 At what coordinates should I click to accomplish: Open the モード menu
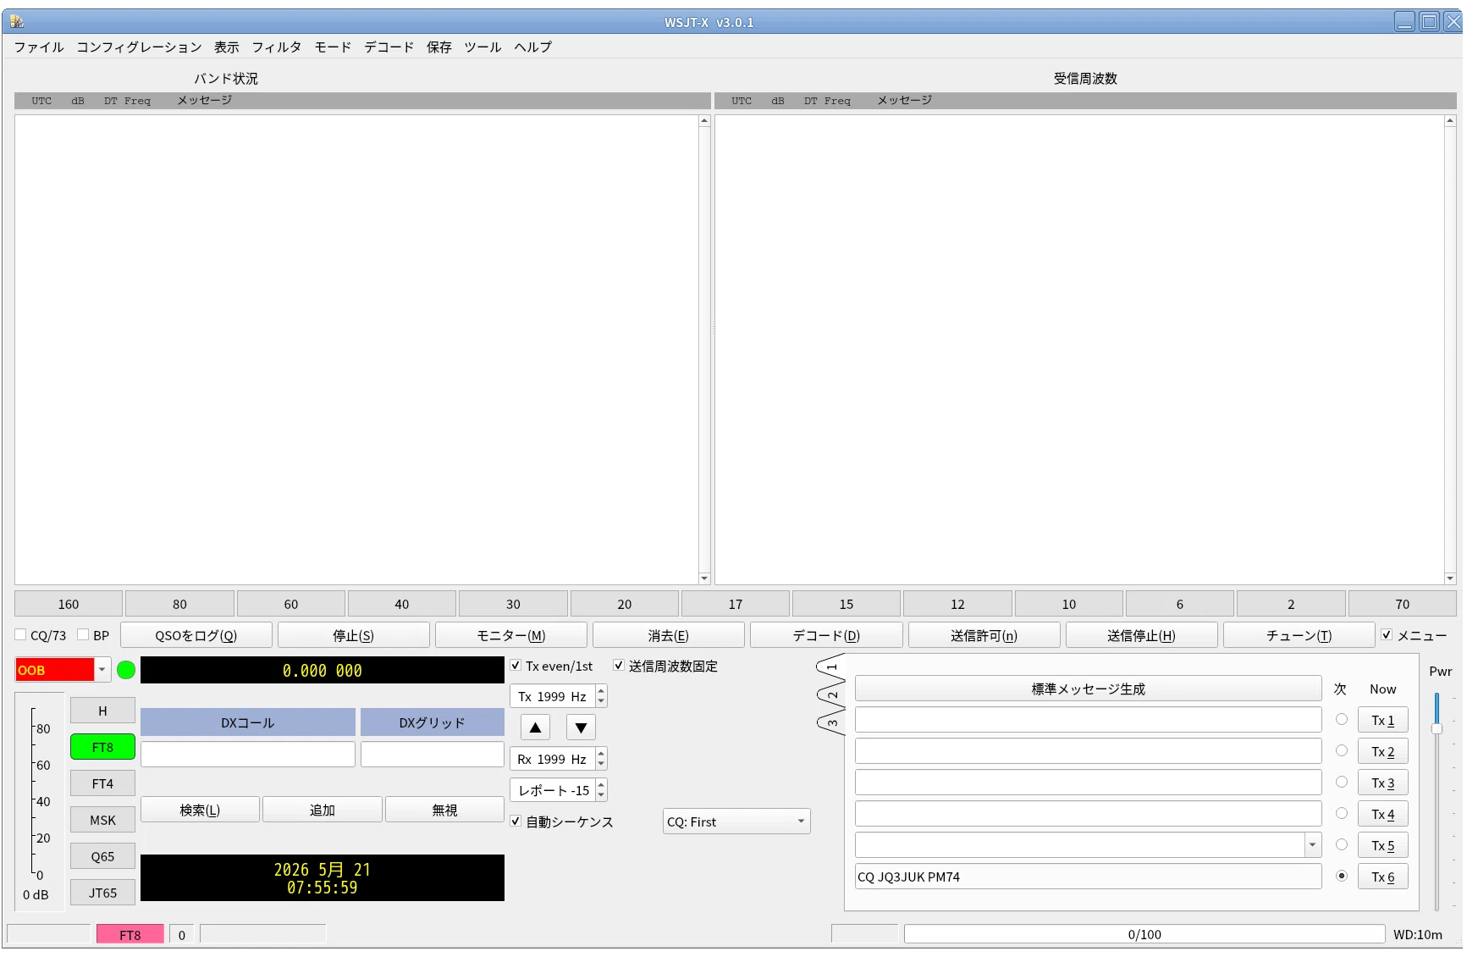(x=333, y=47)
